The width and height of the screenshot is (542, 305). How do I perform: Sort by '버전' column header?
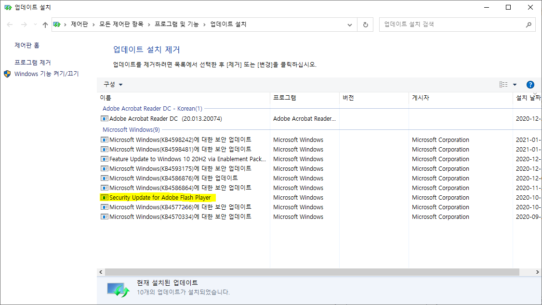[374, 98]
